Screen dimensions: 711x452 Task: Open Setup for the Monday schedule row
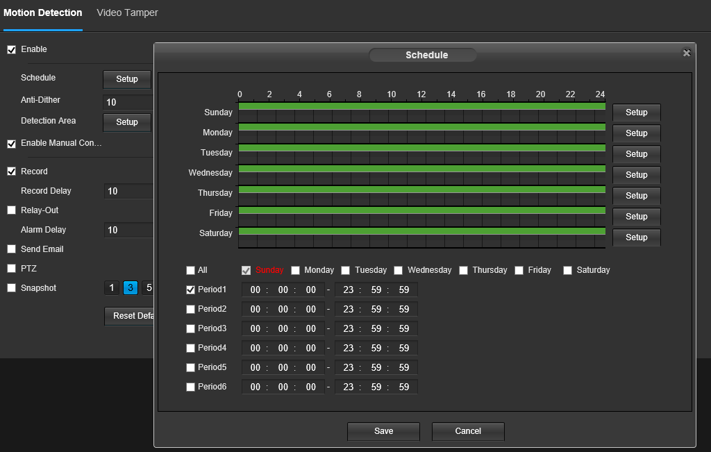pos(636,133)
